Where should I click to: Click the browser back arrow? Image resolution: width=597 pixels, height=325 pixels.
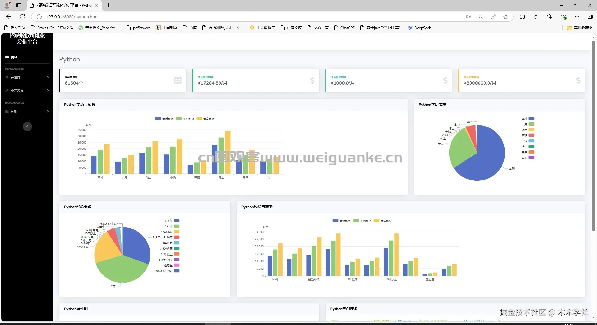9,17
